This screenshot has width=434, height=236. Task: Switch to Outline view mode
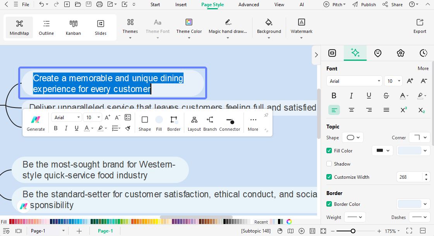pyautogui.click(x=46, y=27)
